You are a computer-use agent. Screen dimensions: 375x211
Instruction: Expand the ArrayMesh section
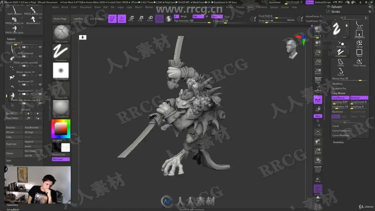tap(13, 210)
